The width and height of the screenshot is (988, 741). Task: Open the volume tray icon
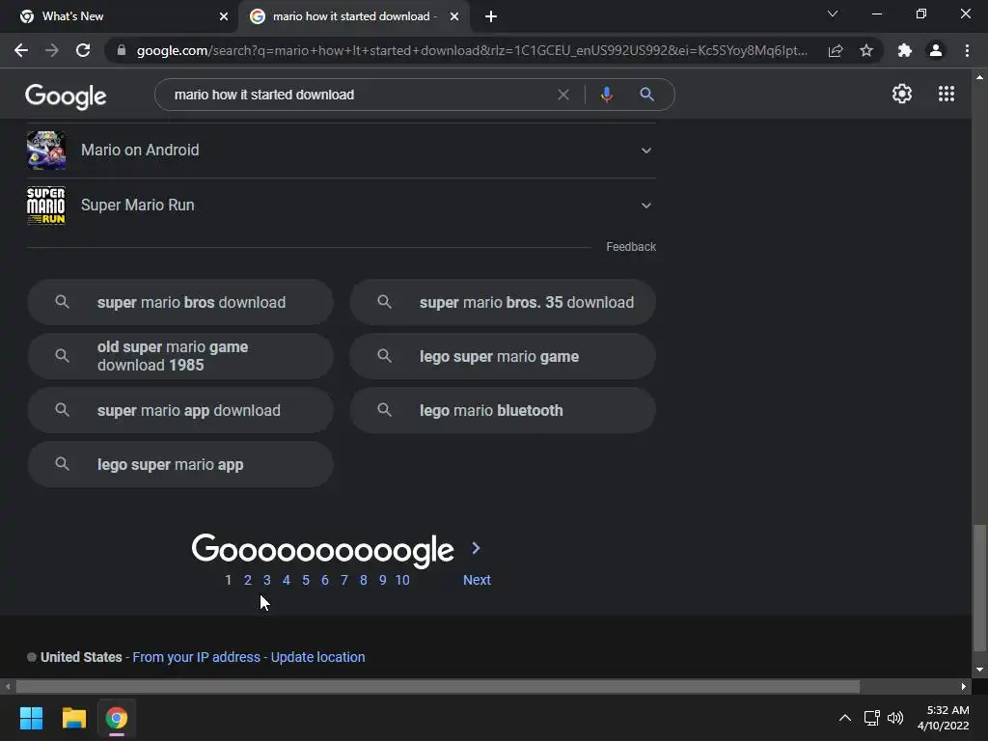(894, 718)
